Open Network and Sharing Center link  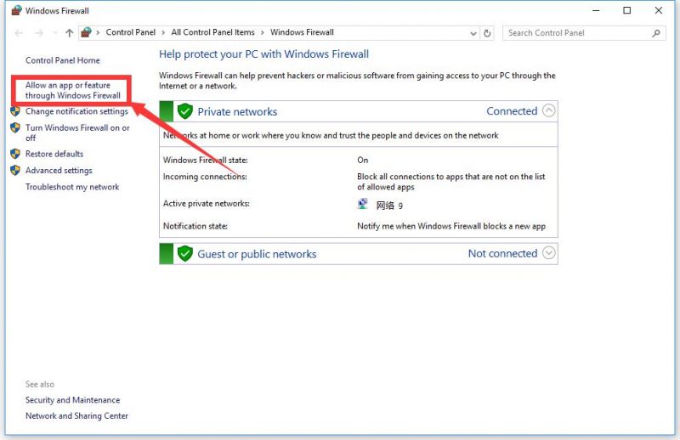pyautogui.click(x=76, y=415)
